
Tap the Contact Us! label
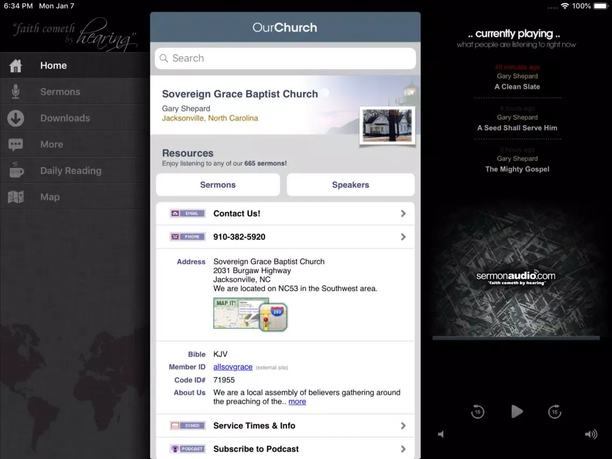tap(237, 213)
